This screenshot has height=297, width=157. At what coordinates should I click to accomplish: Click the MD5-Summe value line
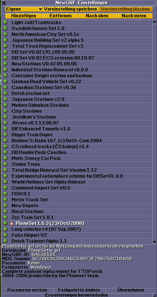[x=67, y=259]
